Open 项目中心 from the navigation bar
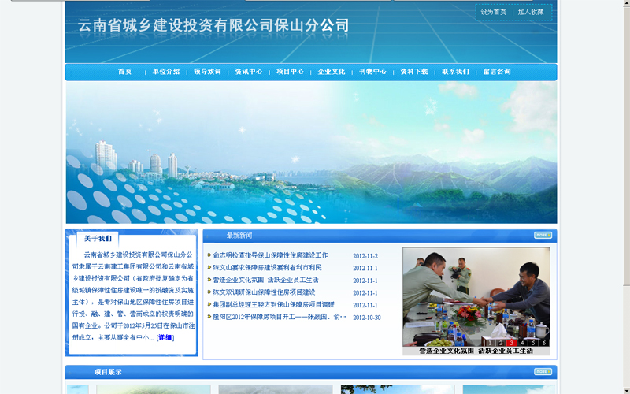The image size is (630, 394). [290, 72]
